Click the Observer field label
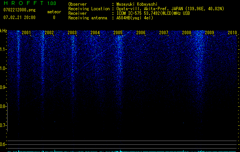The image size is (240, 152). coord(77,4)
